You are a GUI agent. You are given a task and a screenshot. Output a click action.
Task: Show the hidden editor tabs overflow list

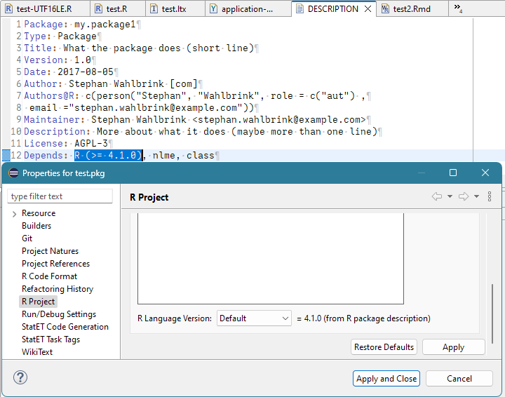tap(458, 9)
